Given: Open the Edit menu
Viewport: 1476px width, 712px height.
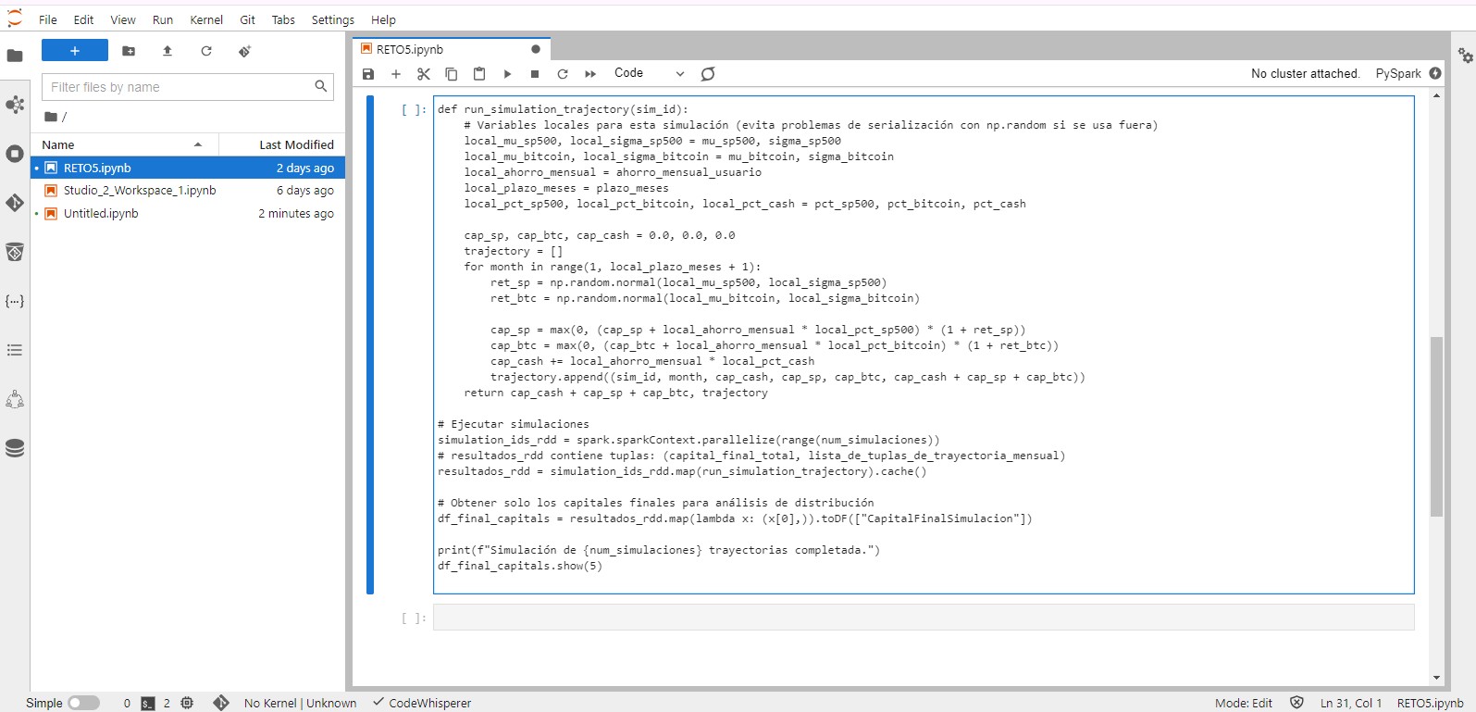Looking at the screenshot, I should (84, 19).
